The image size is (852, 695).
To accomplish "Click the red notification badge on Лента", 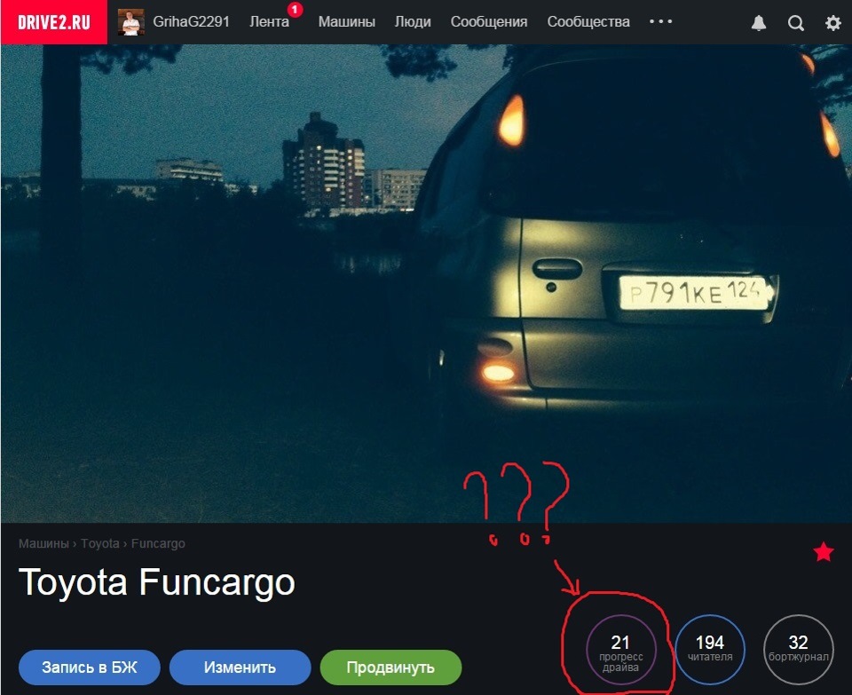I will pyautogui.click(x=293, y=8).
